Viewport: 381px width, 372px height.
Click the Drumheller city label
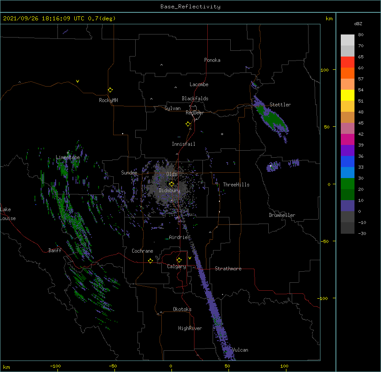tap(282, 215)
